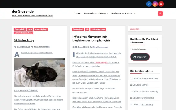The width and height of the screenshot is (176, 110).
Task: Click clock icon beside 20. August 2025
Action: pyautogui.click(x=74, y=47)
